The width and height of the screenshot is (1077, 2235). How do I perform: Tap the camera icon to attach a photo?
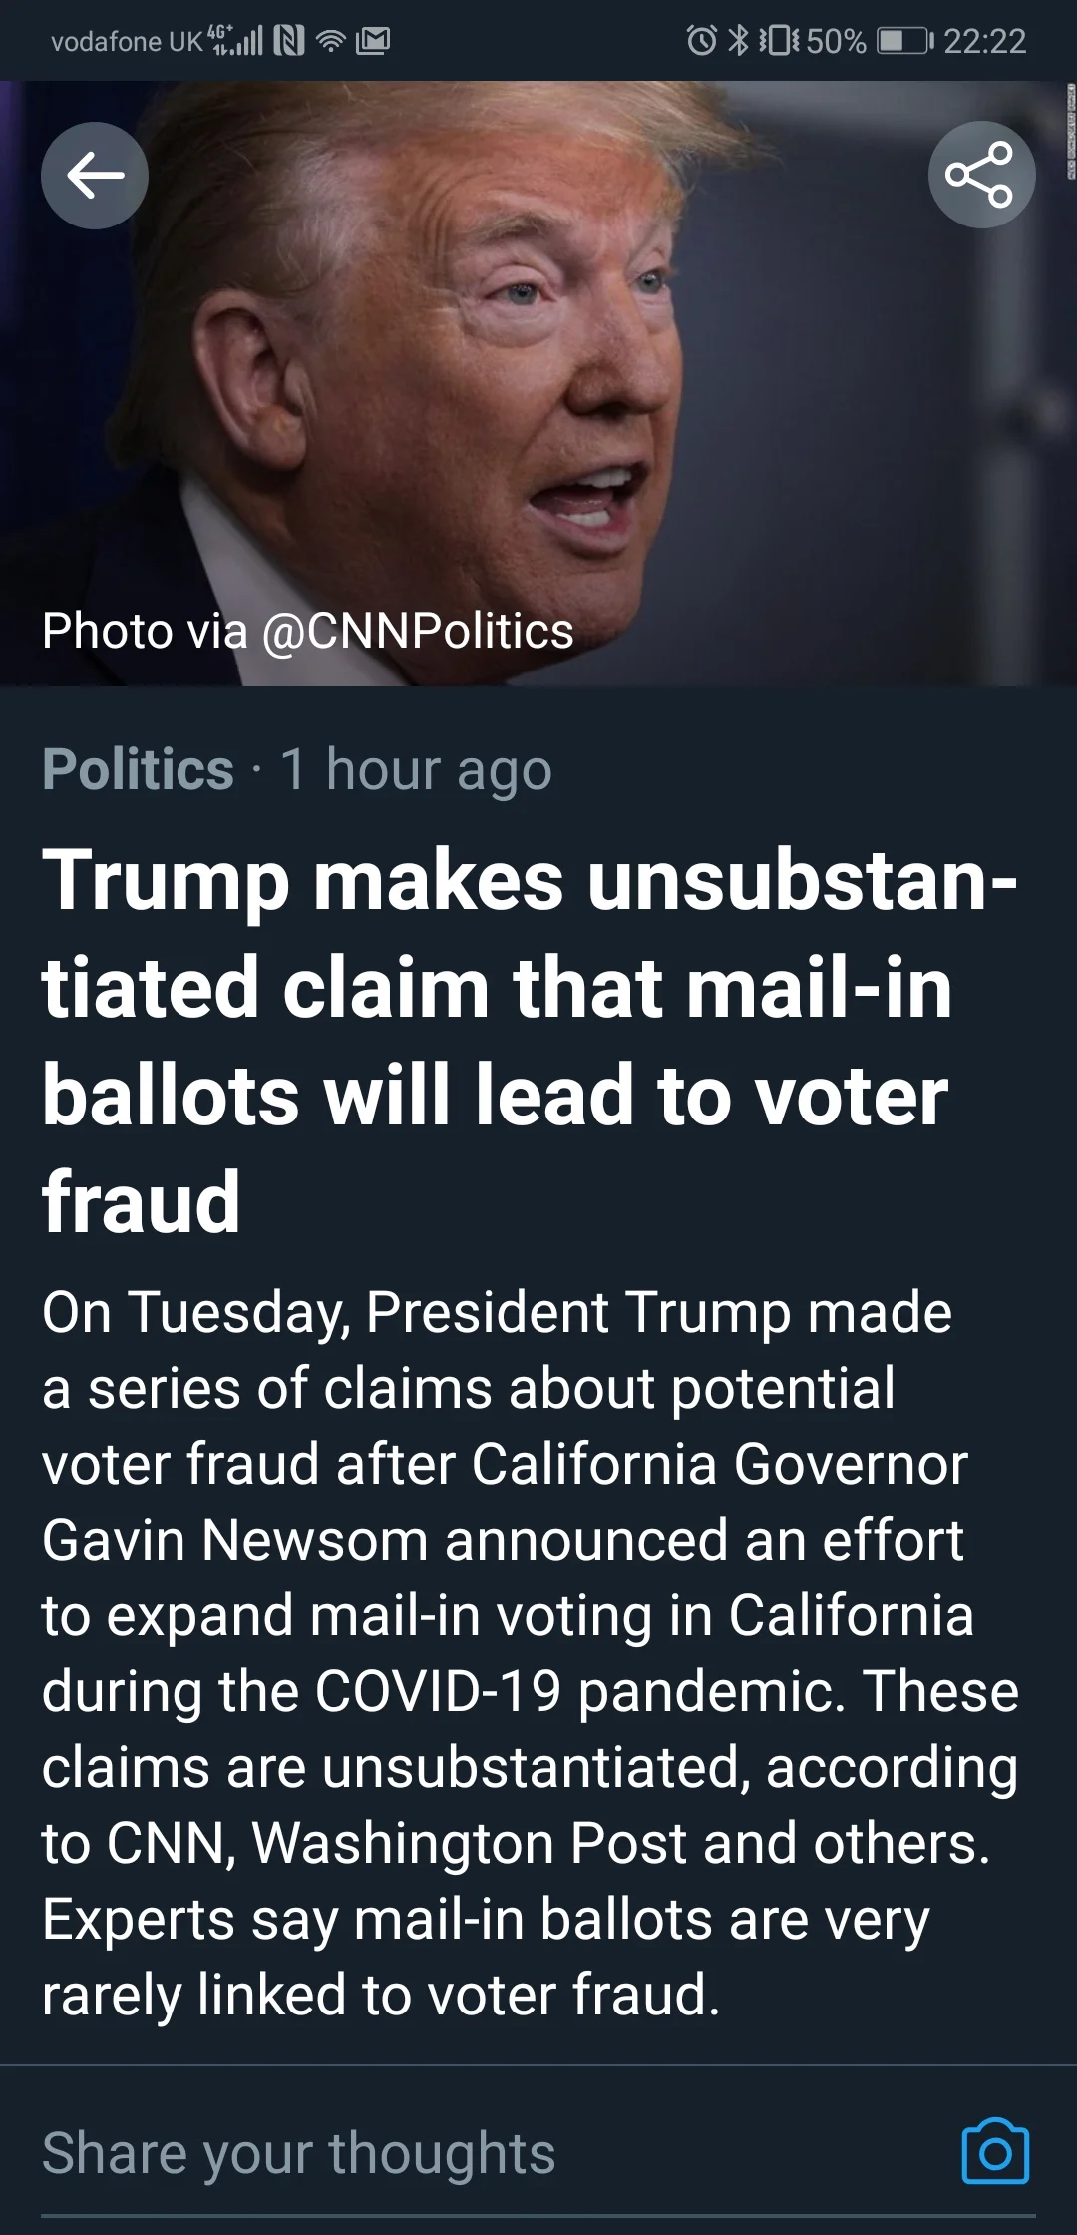[x=995, y=2152]
